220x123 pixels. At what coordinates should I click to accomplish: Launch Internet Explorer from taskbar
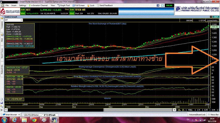14,120
